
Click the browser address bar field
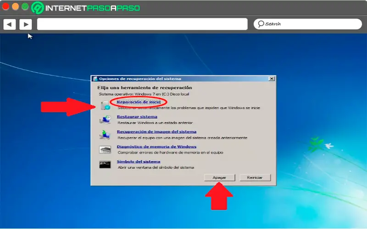[x=142, y=24]
